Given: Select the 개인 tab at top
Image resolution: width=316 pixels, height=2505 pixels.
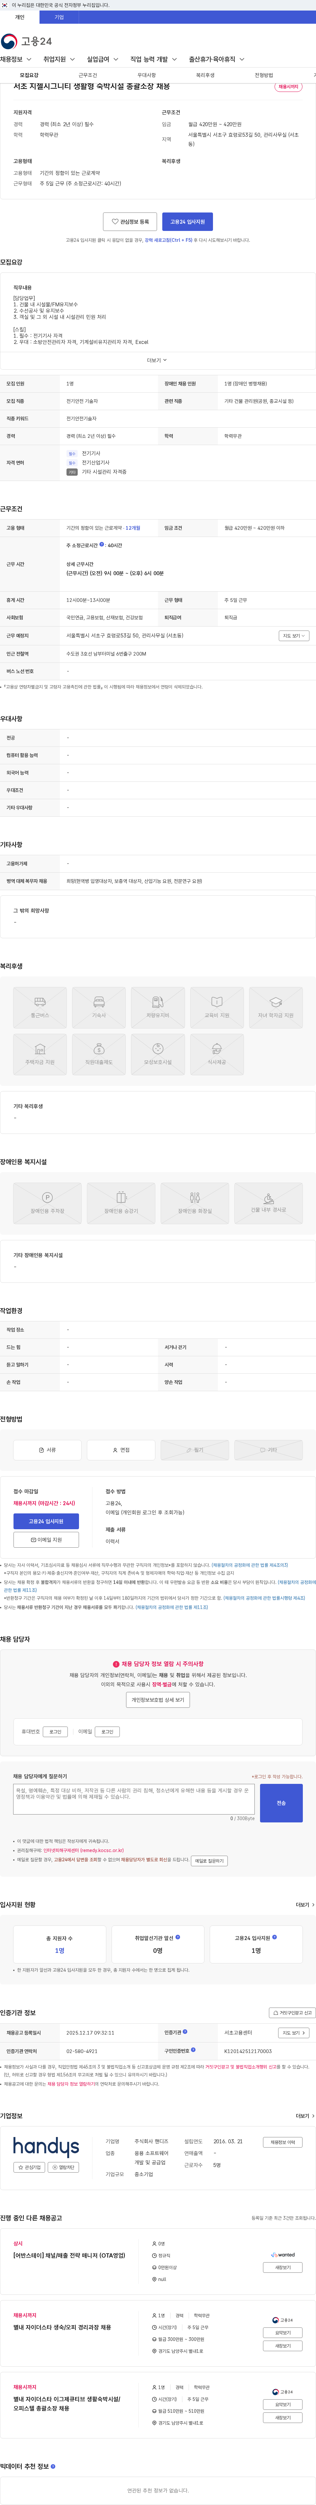Looking at the screenshot, I should 19,17.
